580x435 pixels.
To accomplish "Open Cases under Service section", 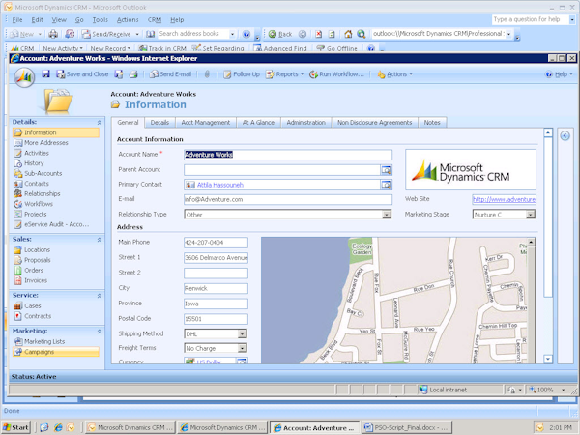I will [x=33, y=305].
